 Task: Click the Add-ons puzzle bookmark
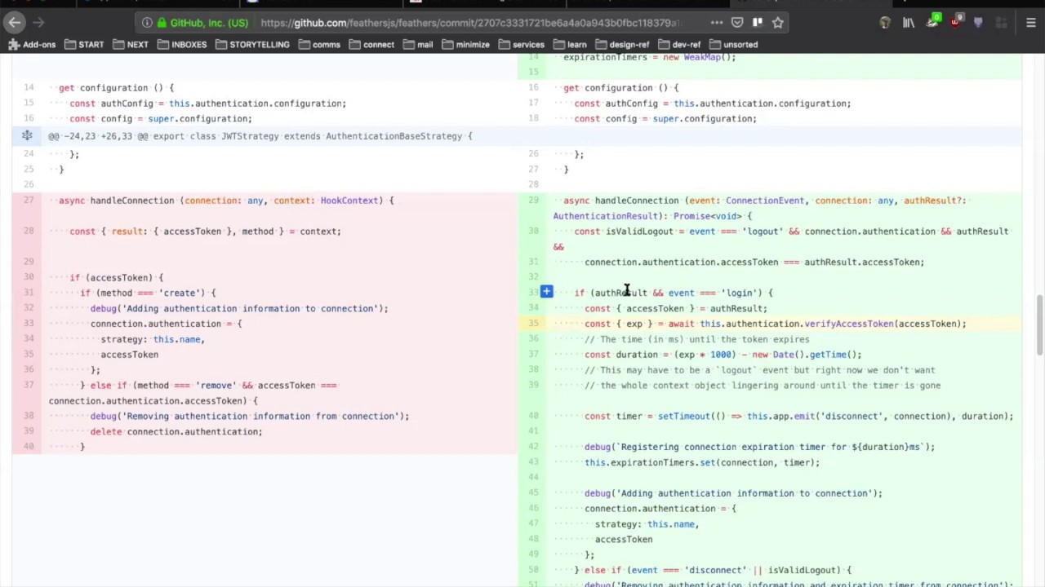(32, 45)
